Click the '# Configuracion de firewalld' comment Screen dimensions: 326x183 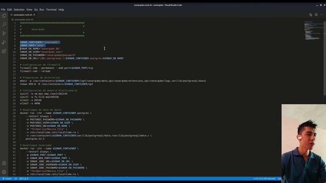40,65
